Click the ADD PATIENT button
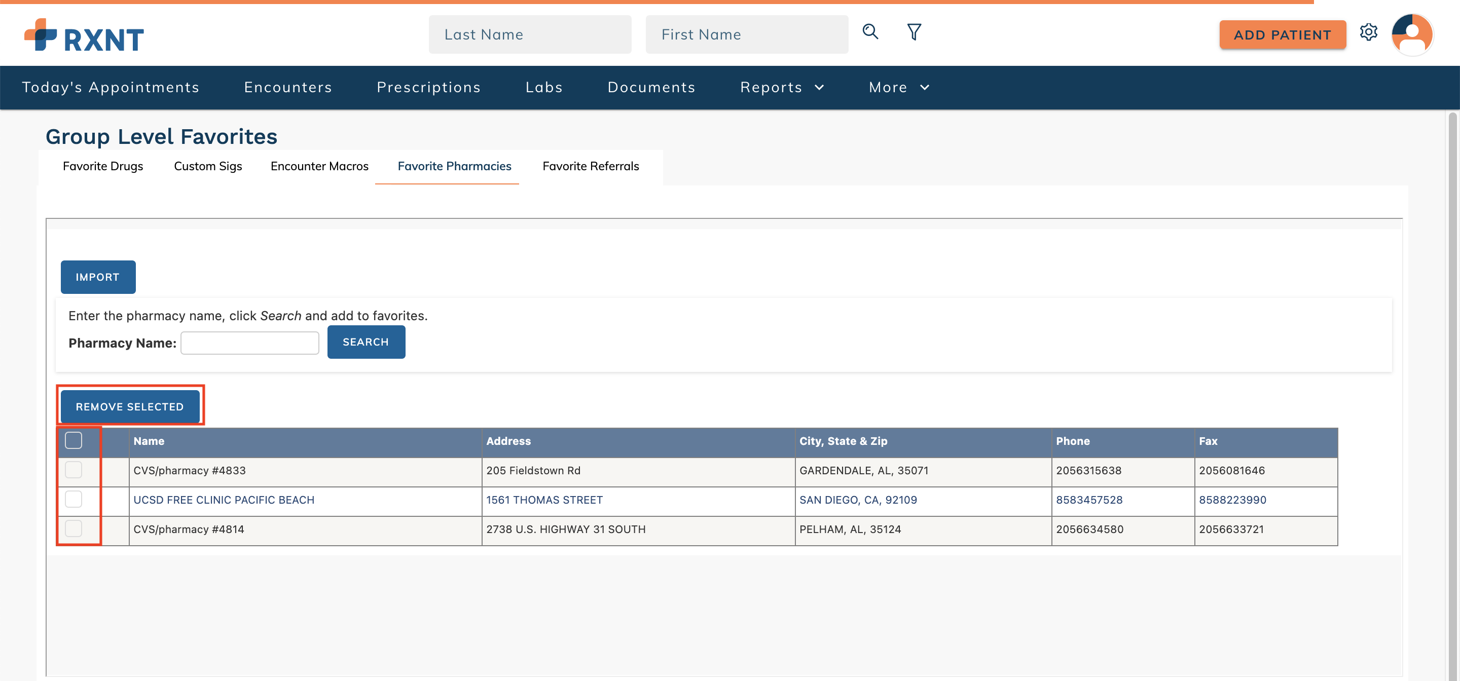Screen dimensions: 1460x681 (x=1282, y=34)
